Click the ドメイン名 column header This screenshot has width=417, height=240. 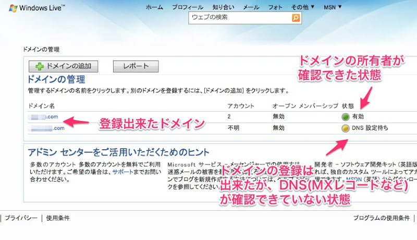(x=41, y=106)
